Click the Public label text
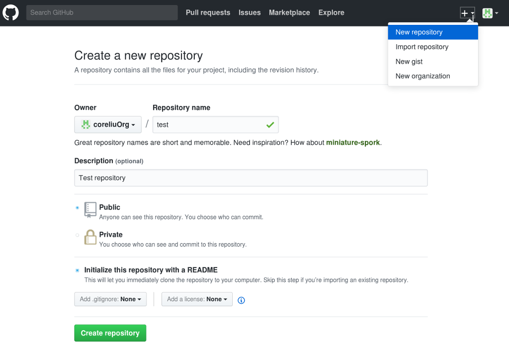The width and height of the screenshot is (509, 346). pyautogui.click(x=110, y=207)
